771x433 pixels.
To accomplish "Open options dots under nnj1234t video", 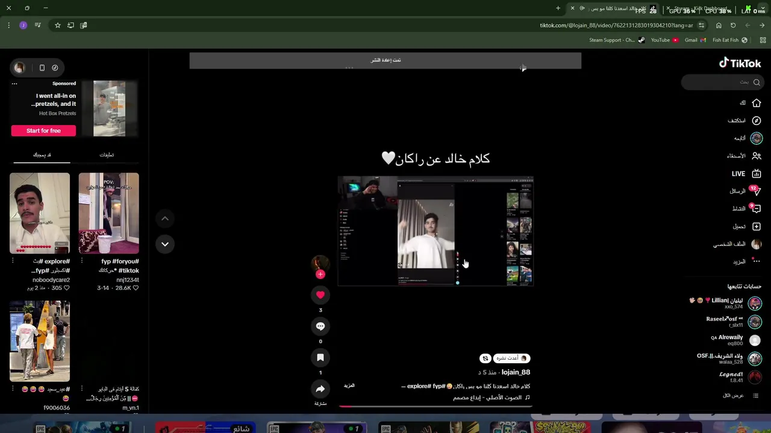I will pyautogui.click(x=81, y=262).
